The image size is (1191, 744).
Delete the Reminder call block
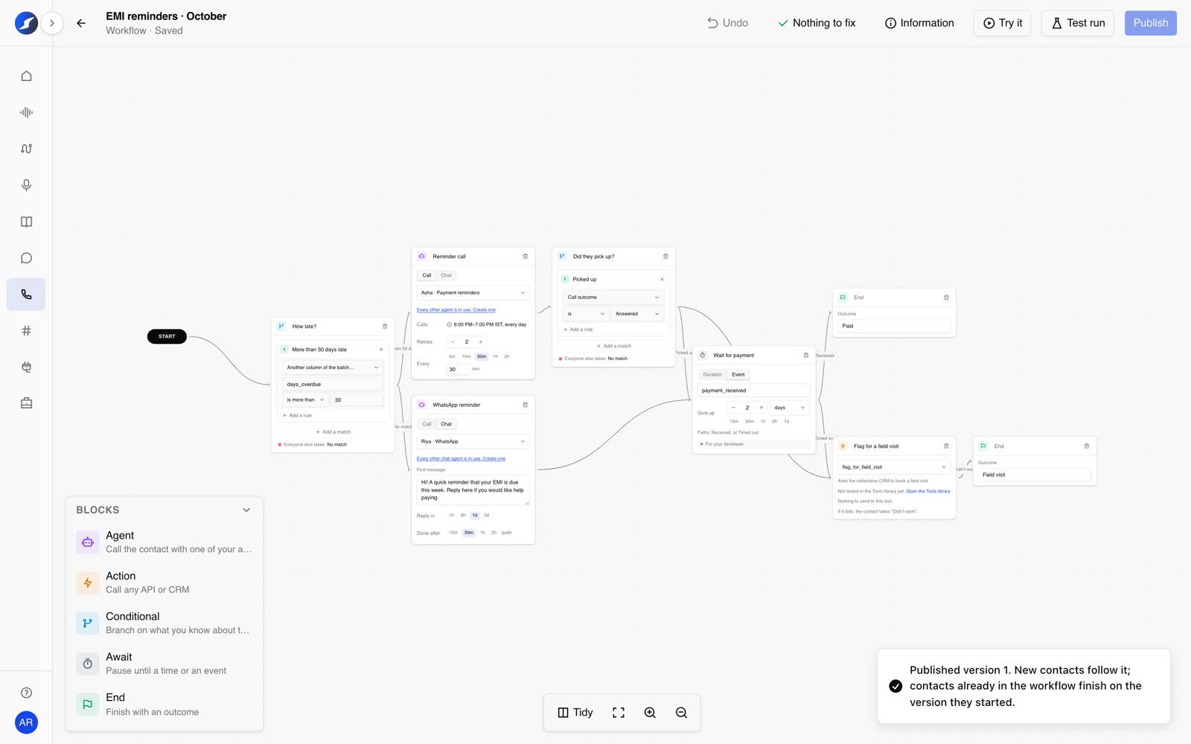525,257
